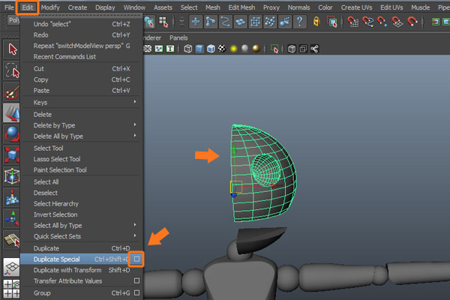Click the lock selection padlock icon
450x300 pixels.
(317, 23)
